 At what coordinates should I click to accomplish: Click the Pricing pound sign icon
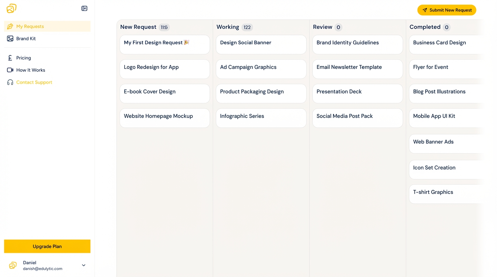10,58
